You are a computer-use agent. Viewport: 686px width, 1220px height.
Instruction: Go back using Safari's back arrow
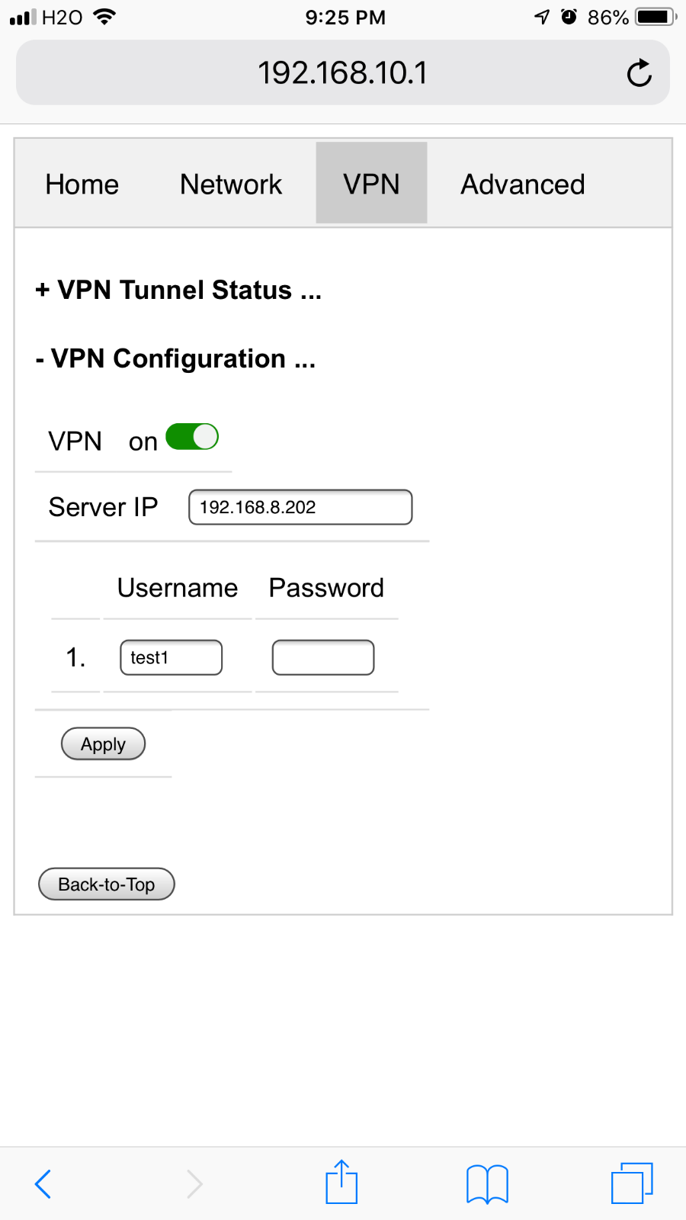(43, 1184)
